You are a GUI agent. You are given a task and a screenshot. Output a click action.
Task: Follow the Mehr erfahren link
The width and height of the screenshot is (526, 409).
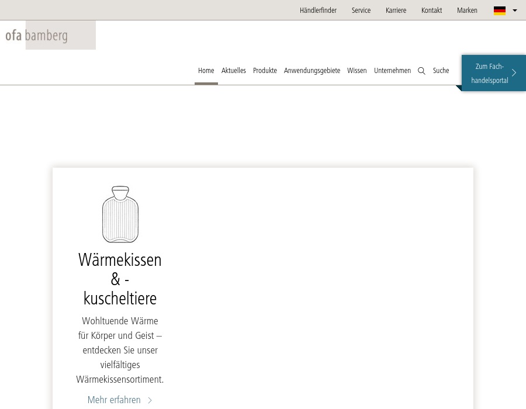click(x=114, y=400)
